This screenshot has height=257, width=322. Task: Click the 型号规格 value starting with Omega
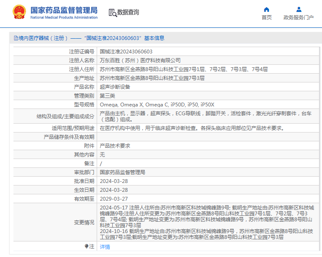click(157, 104)
